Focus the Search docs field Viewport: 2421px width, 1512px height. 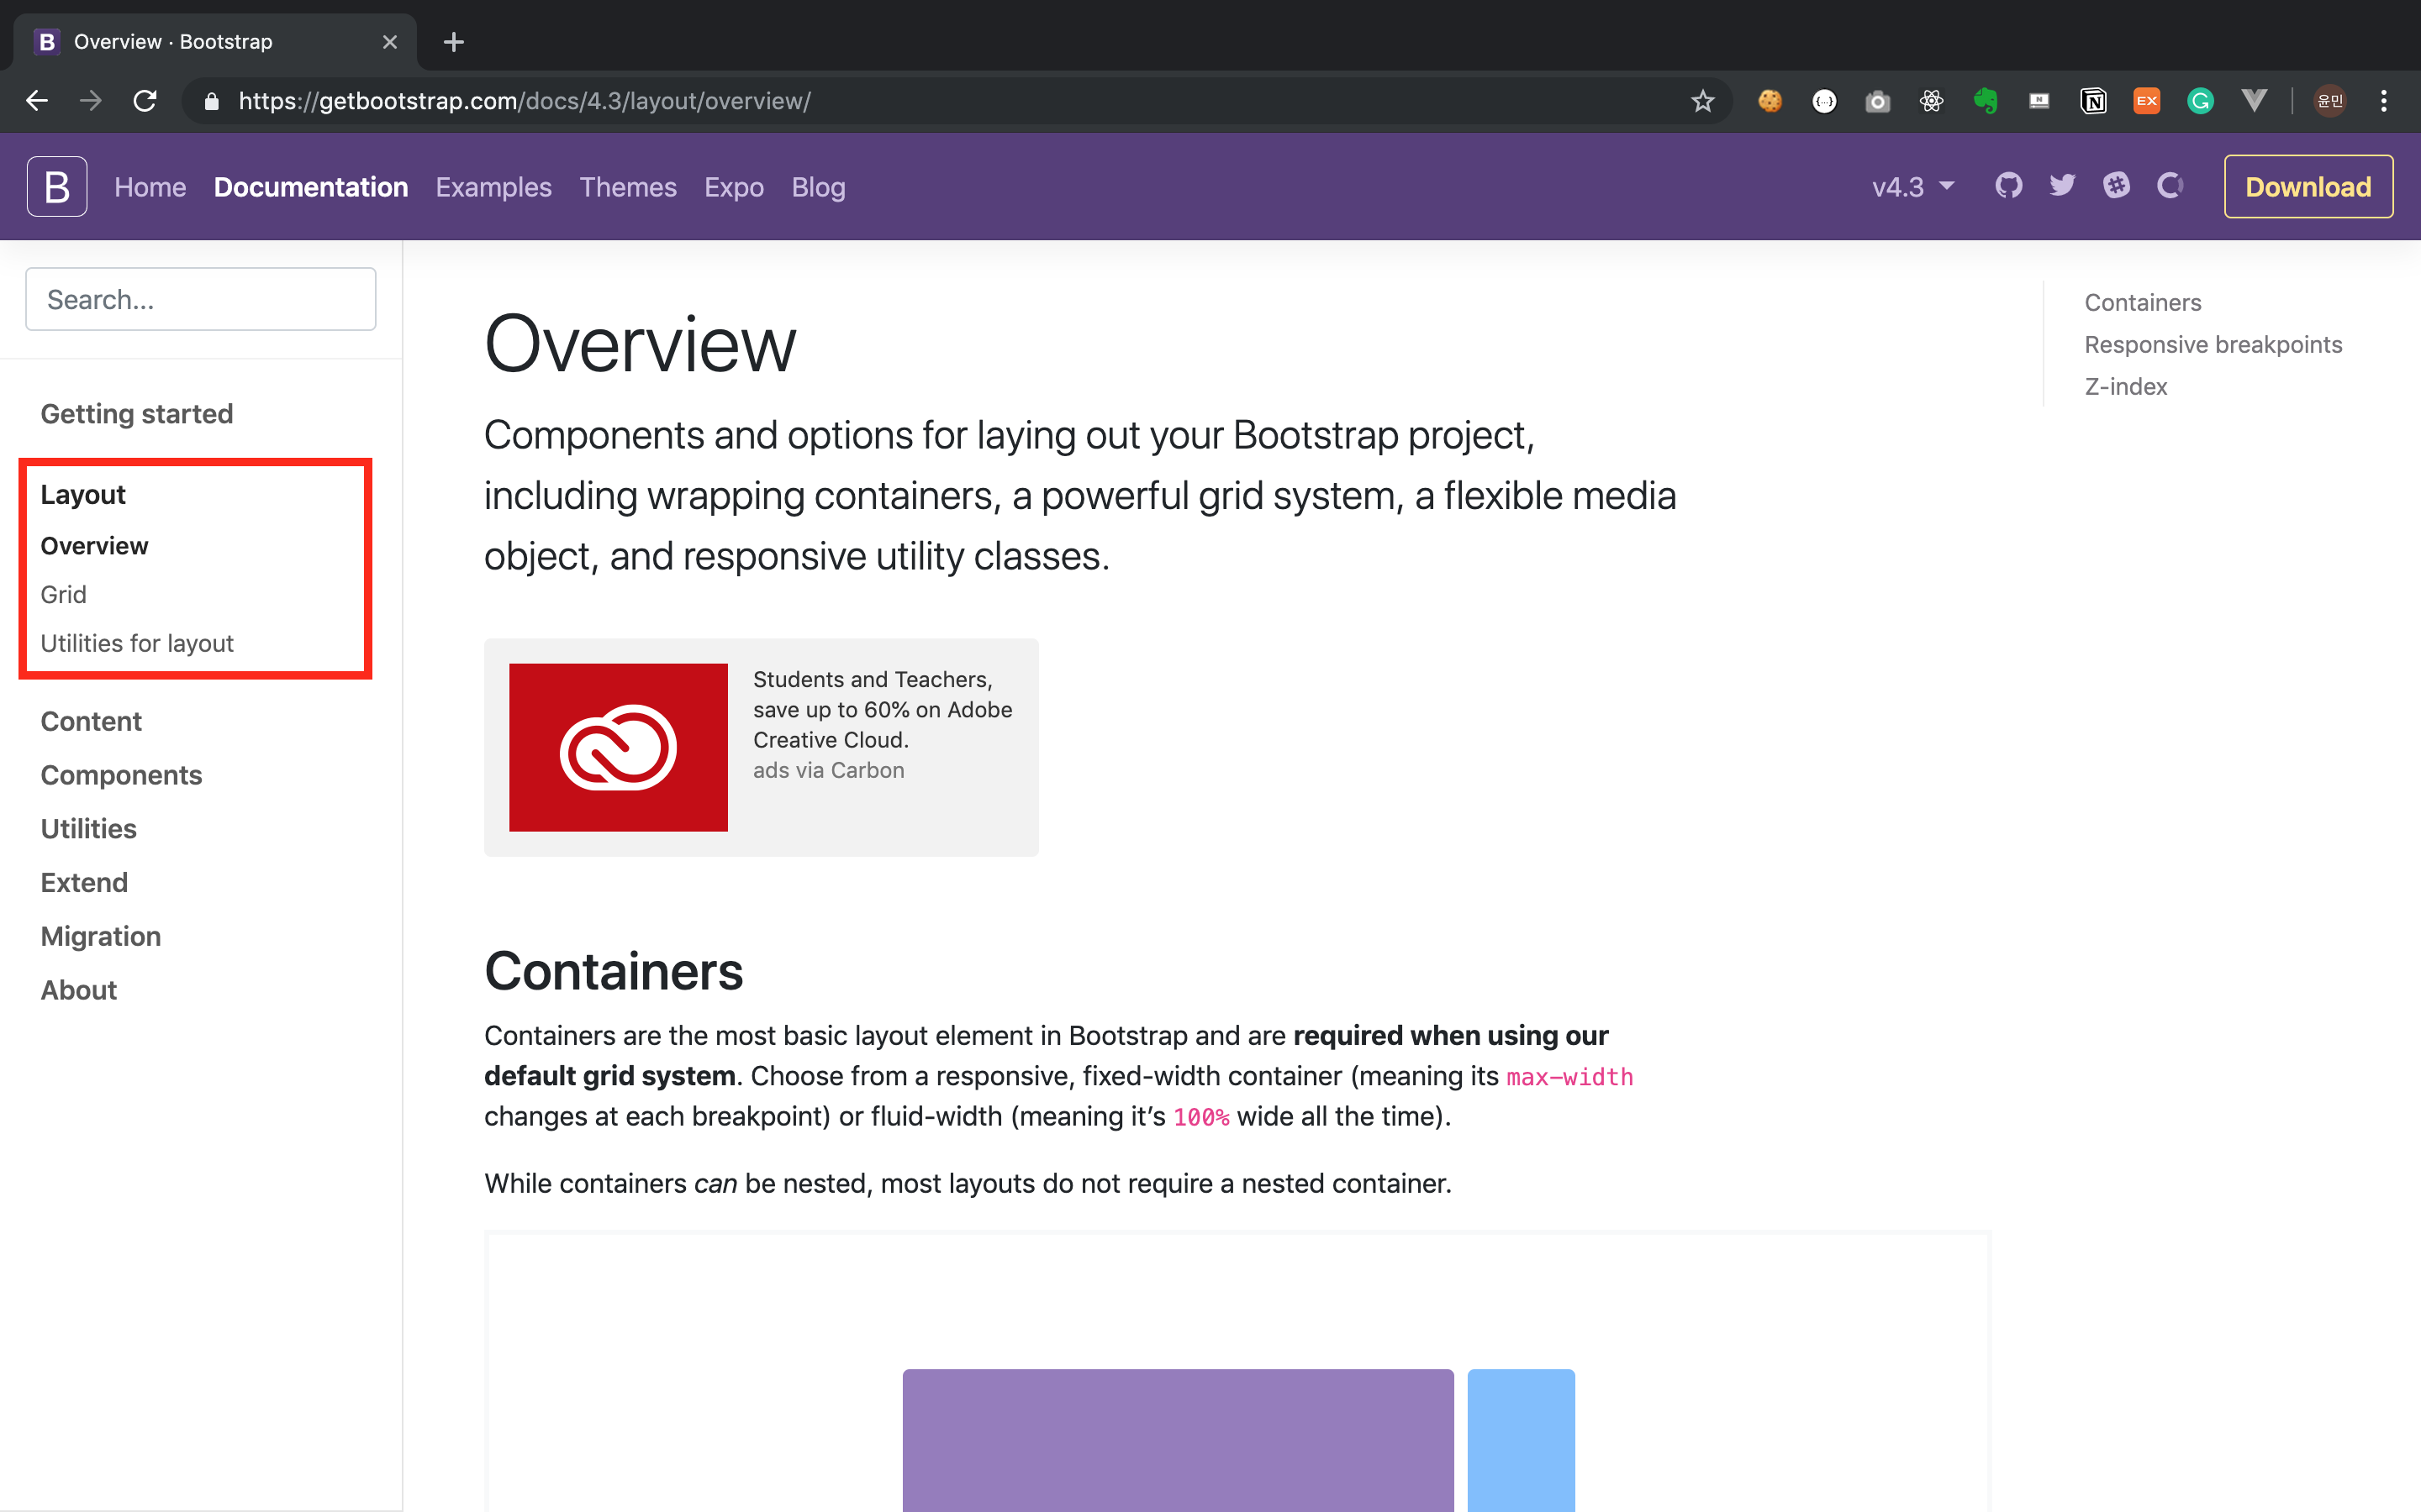pos(200,299)
